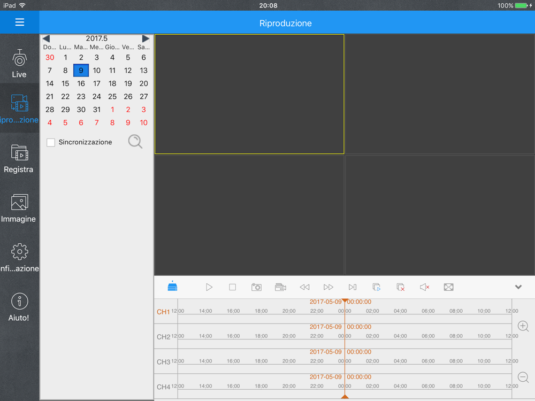Image resolution: width=535 pixels, height=401 pixels.
Task: Select the CH2 channel label
Action: 163,337
